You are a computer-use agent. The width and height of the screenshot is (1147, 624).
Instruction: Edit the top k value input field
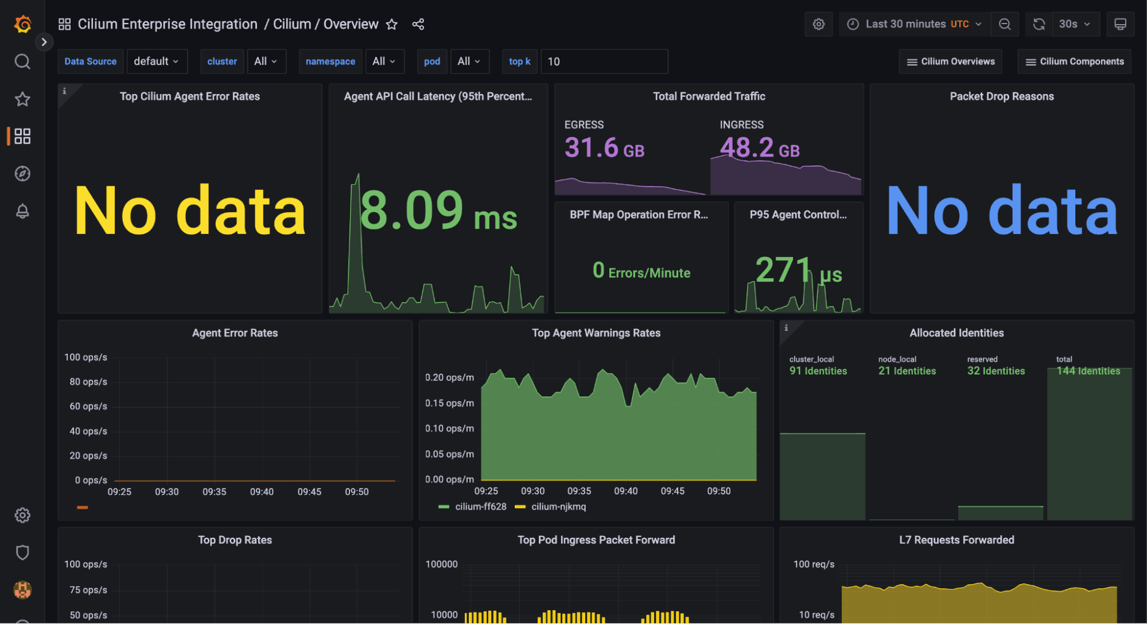pos(604,61)
